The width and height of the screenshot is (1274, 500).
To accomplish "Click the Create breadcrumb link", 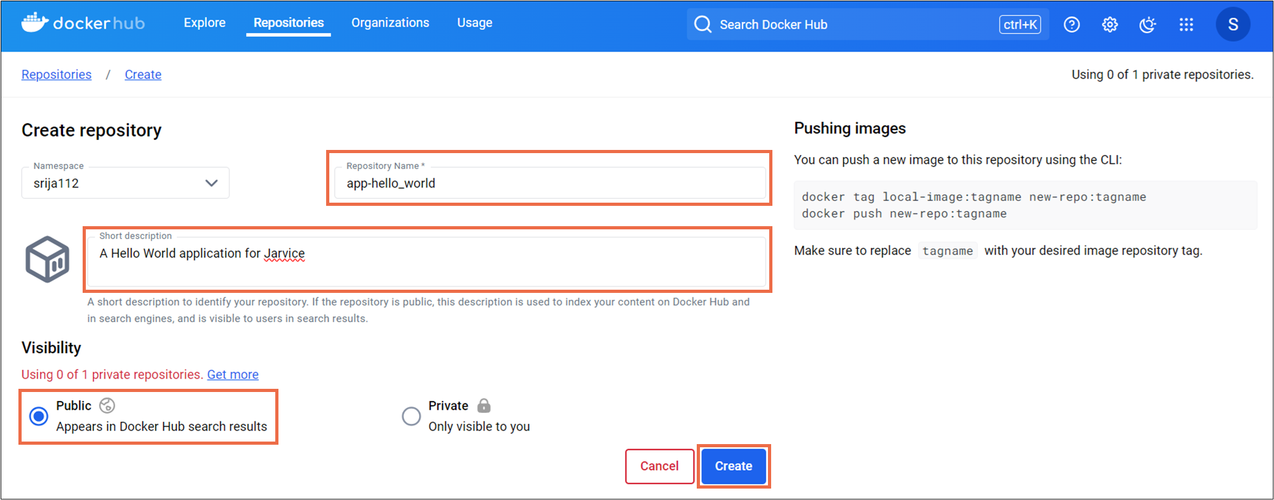I will 143,74.
